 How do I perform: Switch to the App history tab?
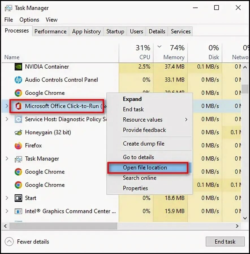(x=86, y=31)
